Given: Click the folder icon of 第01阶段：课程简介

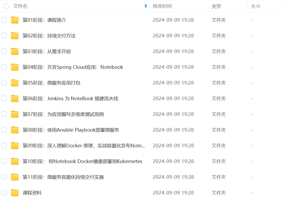Looking at the screenshot, I should coord(15,20).
